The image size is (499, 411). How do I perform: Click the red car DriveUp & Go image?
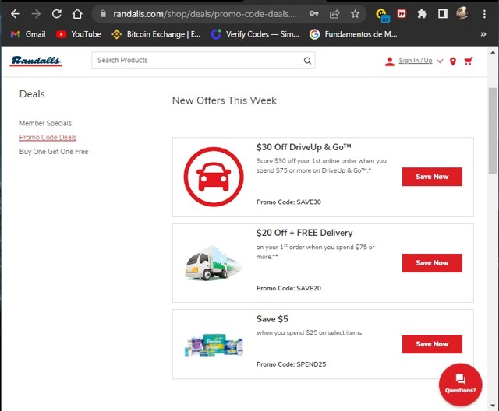tap(214, 177)
